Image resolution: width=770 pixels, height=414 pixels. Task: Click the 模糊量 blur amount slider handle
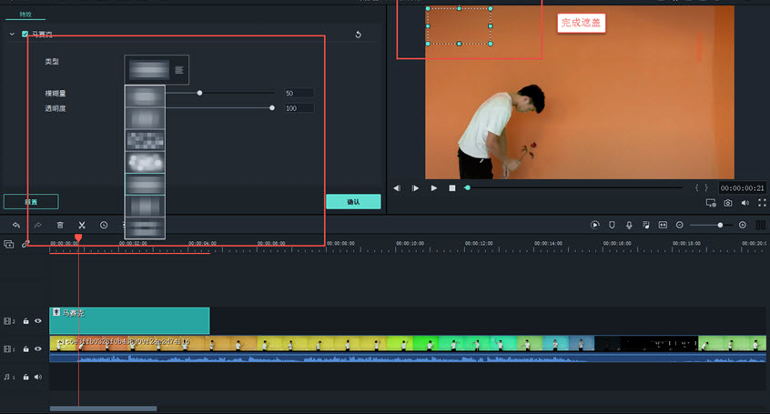[200, 93]
